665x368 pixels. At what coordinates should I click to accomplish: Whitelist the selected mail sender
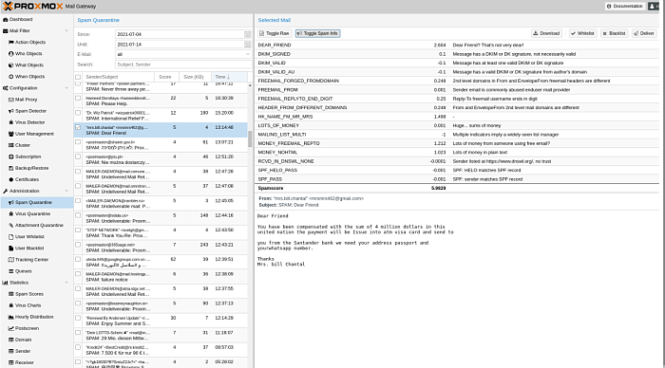[583, 33]
